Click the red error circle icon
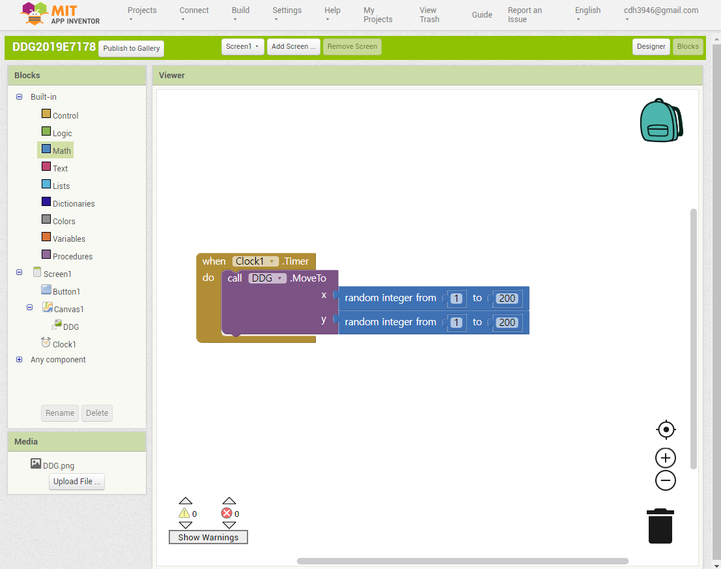This screenshot has height=569, width=721. [227, 513]
